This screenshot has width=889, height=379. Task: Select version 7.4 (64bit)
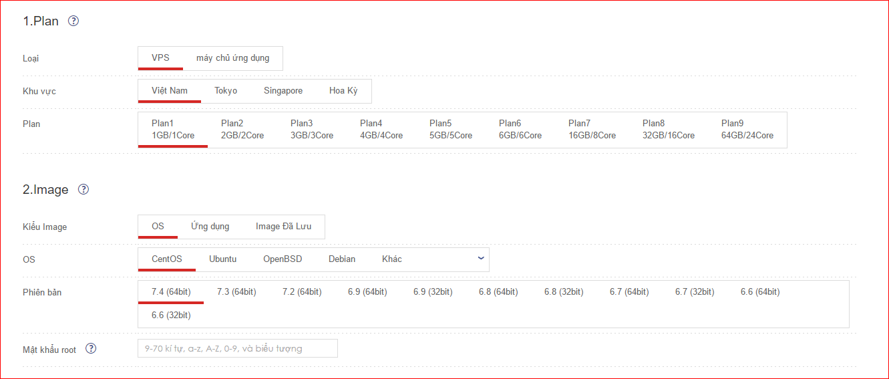171,292
